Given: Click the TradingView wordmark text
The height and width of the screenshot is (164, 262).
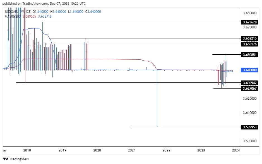Looking at the screenshot, I should tap(19, 159).
